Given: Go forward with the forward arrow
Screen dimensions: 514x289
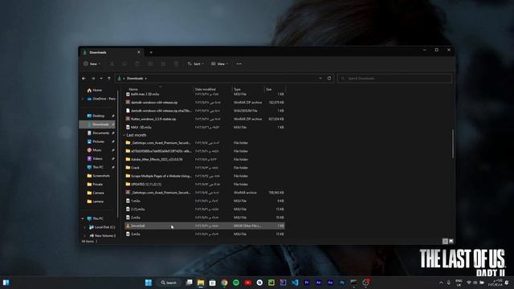Looking at the screenshot, I should point(93,79).
